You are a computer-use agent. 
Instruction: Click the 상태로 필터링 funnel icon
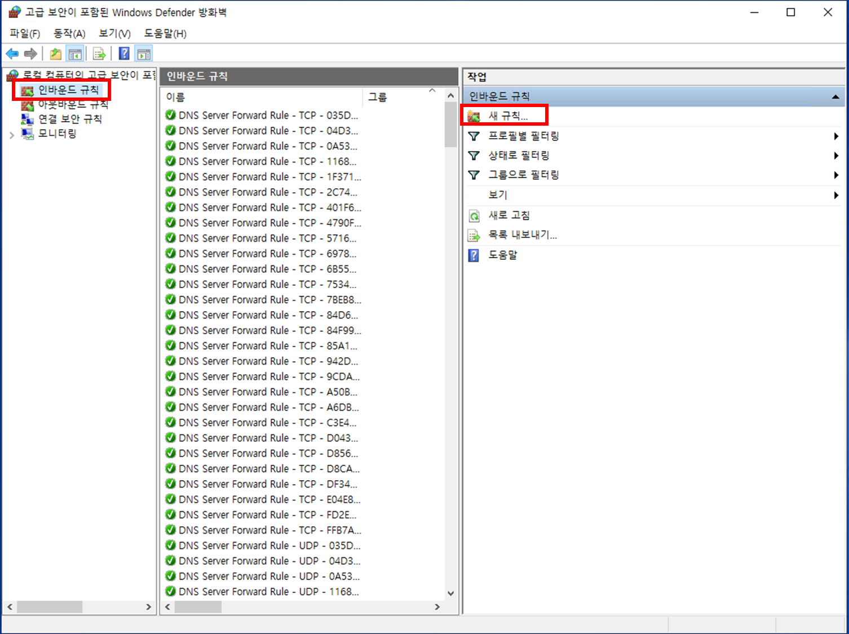pyautogui.click(x=474, y=156)
